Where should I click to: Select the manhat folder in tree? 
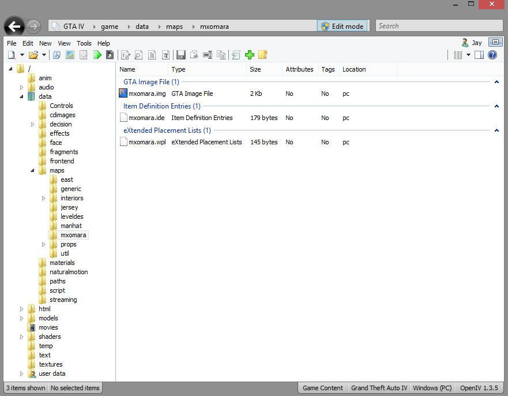71,226
